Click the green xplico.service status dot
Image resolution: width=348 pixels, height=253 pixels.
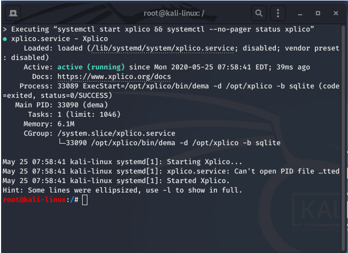5,38
